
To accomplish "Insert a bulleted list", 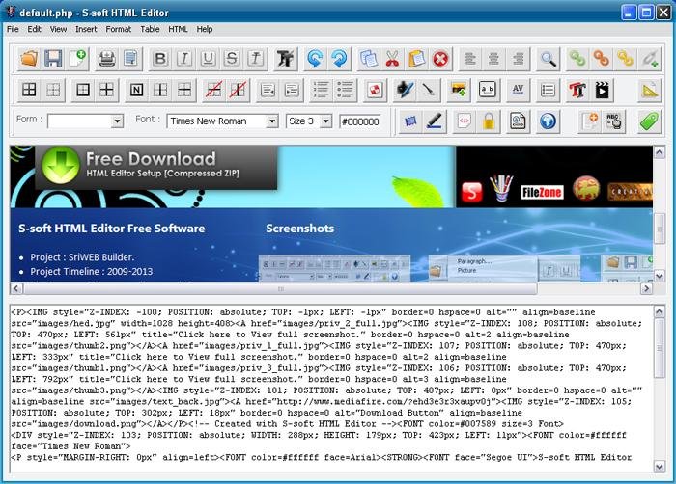I will (x=345, y=90).
